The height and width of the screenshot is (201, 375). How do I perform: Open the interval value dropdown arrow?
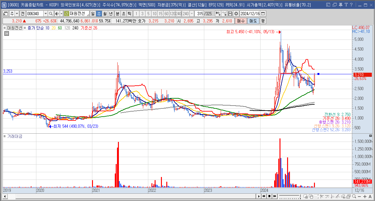tap(192, 14)
